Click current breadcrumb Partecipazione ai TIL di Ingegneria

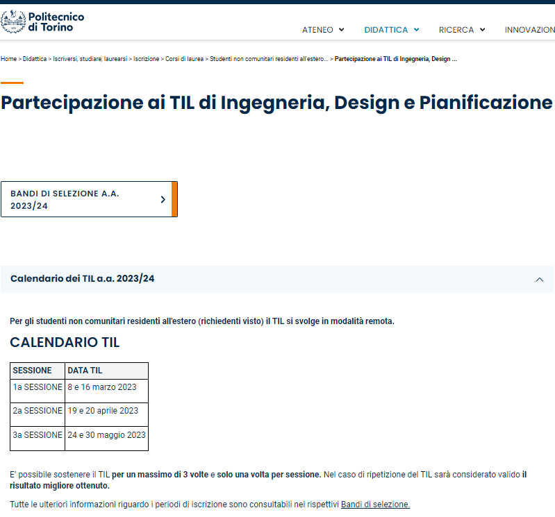(x=396, y=59)
